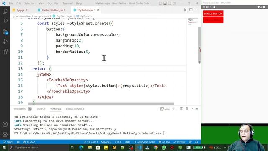Image resolution: width=268 pixels, height=151 pixels.
Task: Open WhatsApp from the taskbar
Action: coord(164,147)
